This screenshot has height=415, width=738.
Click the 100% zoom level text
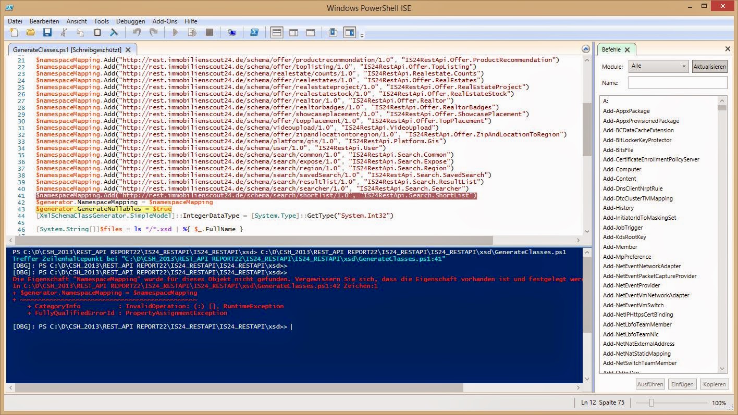[719, 403]
